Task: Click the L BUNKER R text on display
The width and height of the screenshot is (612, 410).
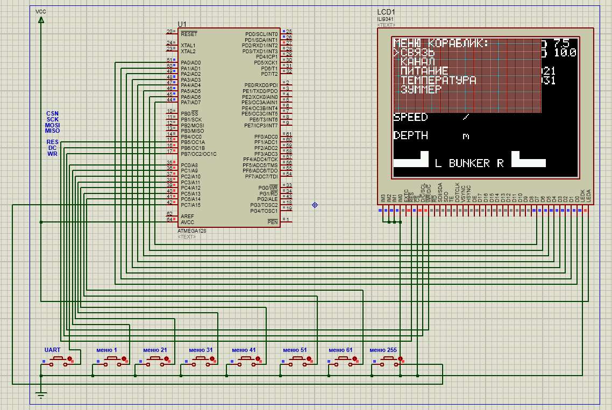Action: (469, 163)
